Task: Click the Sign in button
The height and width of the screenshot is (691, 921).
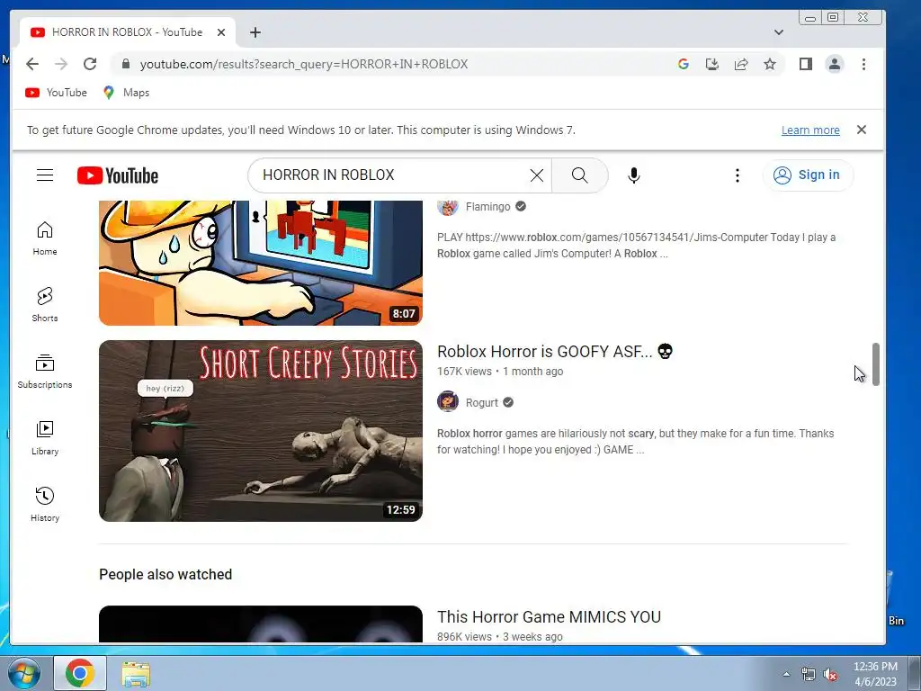Action: [x=808, y=175]
